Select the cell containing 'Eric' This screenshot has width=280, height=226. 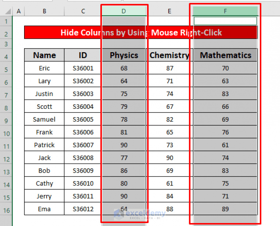[x=44, y=68]
